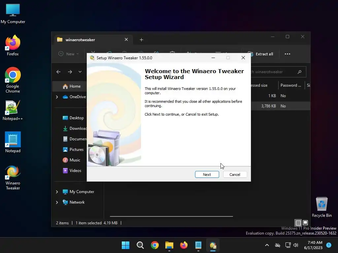Open Music in the navigation pane
Viewport: 338px width, 253px height.
tap(72, 160)
